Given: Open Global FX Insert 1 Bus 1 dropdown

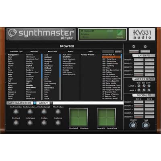Looking at the screenshot, I should pyautogui.click(x=138, y=102).
